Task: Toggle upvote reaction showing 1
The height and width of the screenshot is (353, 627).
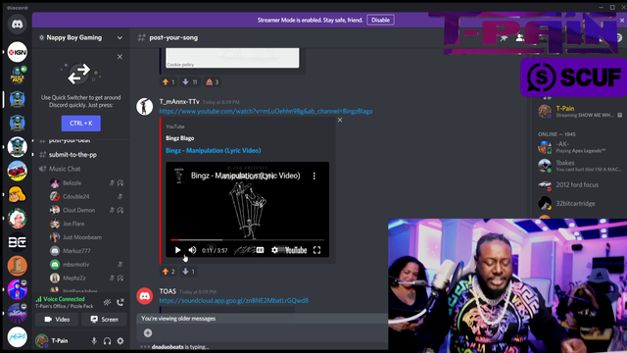Action: (x=169, y=82)
